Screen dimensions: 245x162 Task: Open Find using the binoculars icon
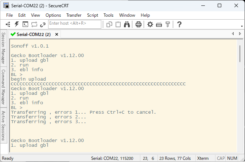pyautogui.click(x=127, y=24)
